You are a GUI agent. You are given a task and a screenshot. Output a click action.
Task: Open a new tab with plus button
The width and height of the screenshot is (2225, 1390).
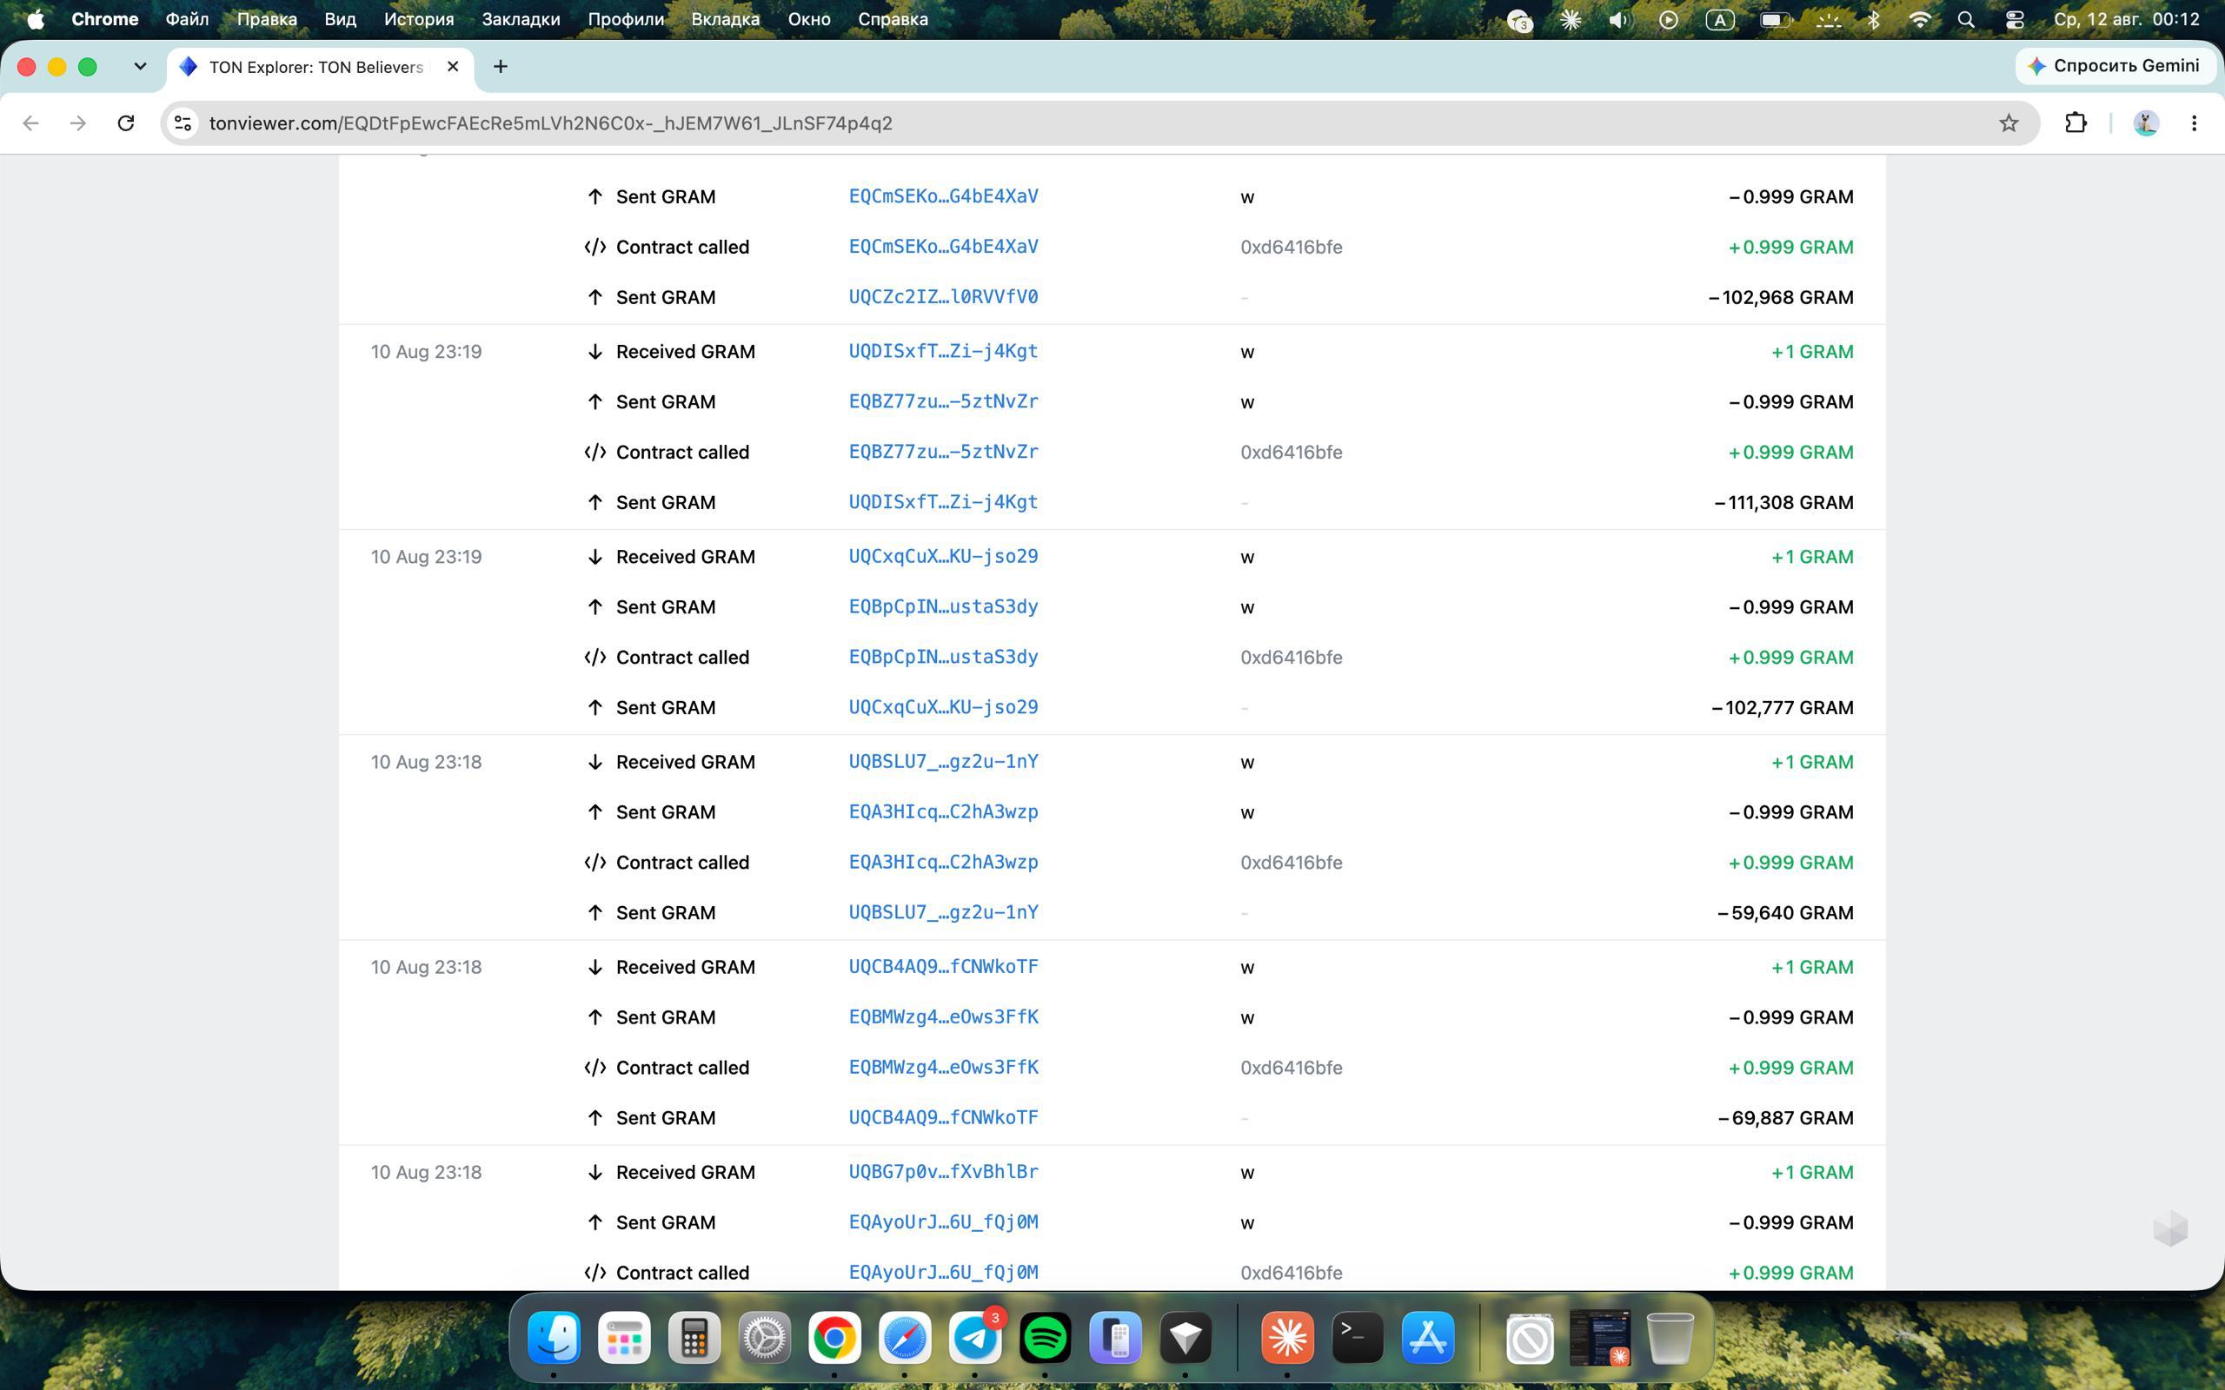click(500, 66)
